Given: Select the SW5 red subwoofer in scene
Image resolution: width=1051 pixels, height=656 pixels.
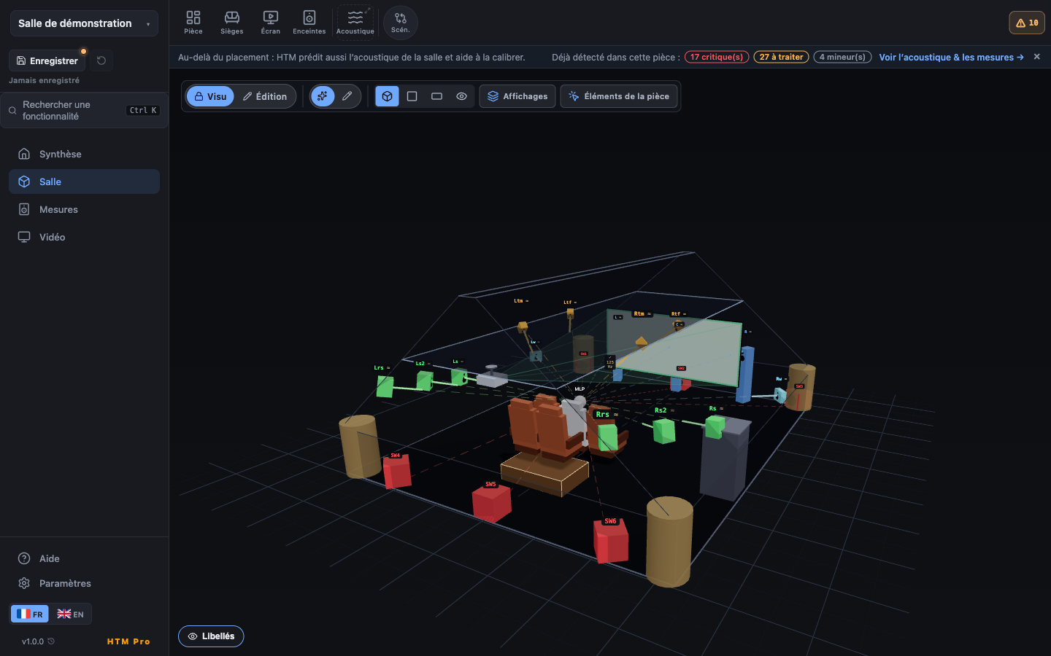Looking at the screenshot, I should coord(491,503).
